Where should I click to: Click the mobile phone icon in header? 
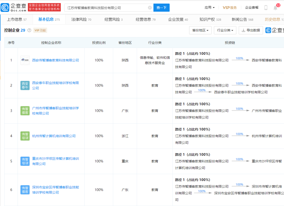tap(266, 8)
